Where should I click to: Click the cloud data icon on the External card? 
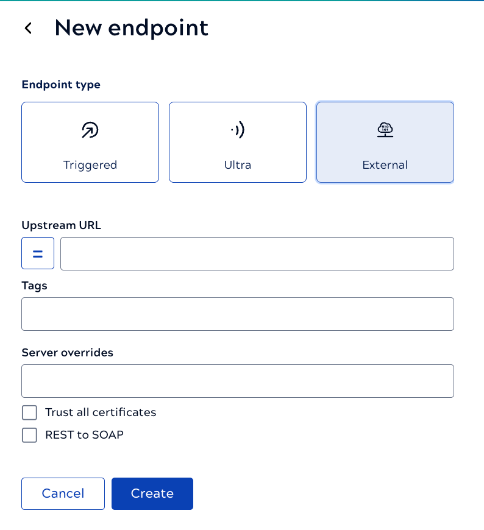point(385,129)
